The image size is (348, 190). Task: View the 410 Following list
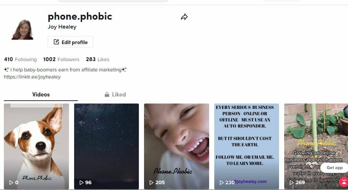[20, 59]
